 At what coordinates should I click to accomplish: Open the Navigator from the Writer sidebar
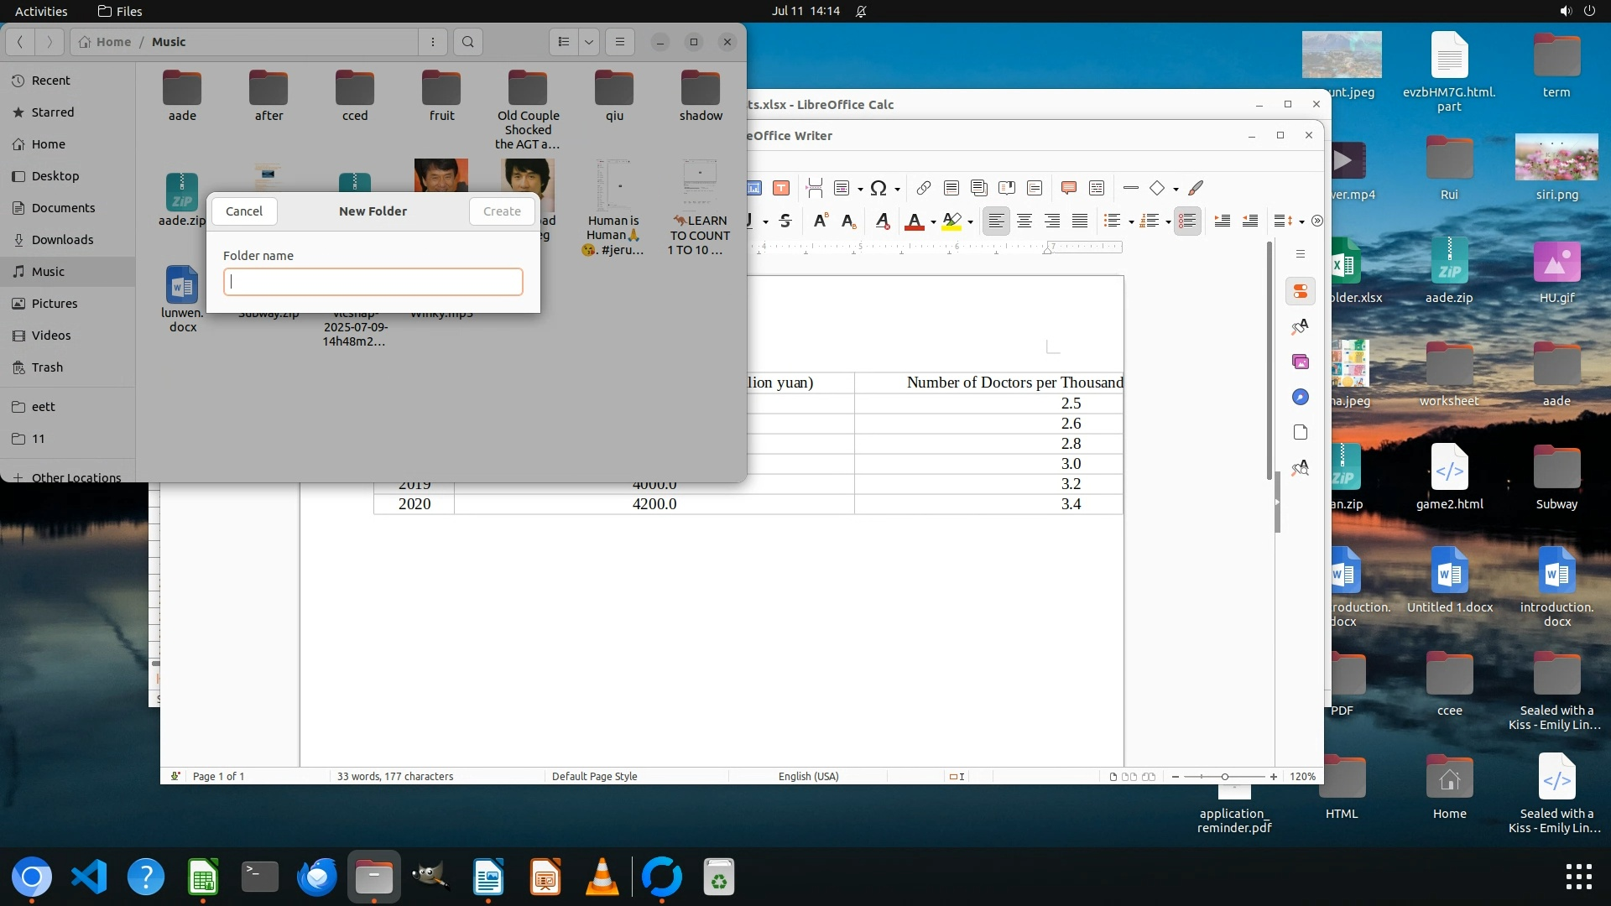[x=1301, y=397]
